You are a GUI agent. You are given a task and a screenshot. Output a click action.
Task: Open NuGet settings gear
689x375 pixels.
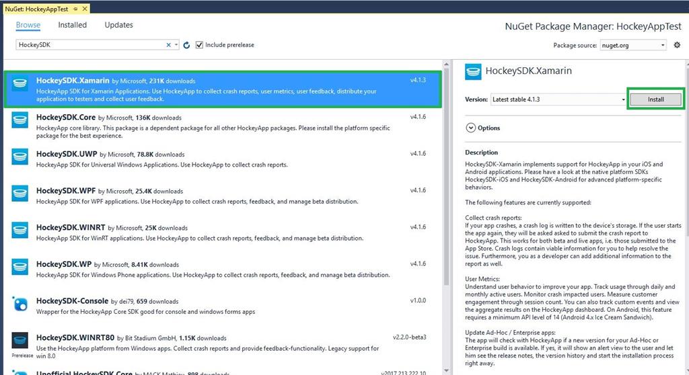677,45
